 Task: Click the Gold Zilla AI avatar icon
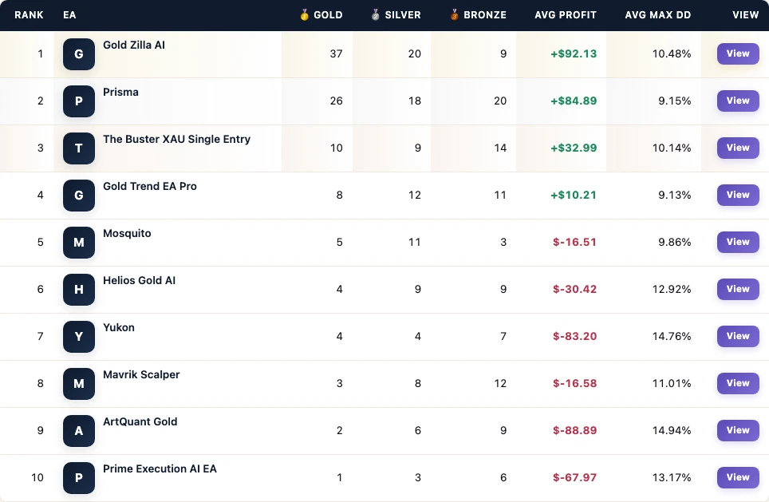pos(78,54)
